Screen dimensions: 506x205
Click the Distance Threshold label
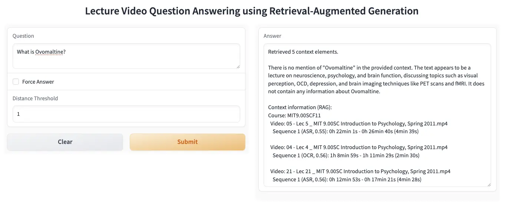click(x=35, y=98)
